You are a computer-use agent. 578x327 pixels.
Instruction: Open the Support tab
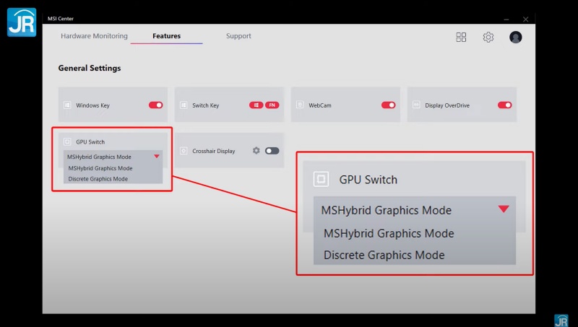click(x=238, y=36)
